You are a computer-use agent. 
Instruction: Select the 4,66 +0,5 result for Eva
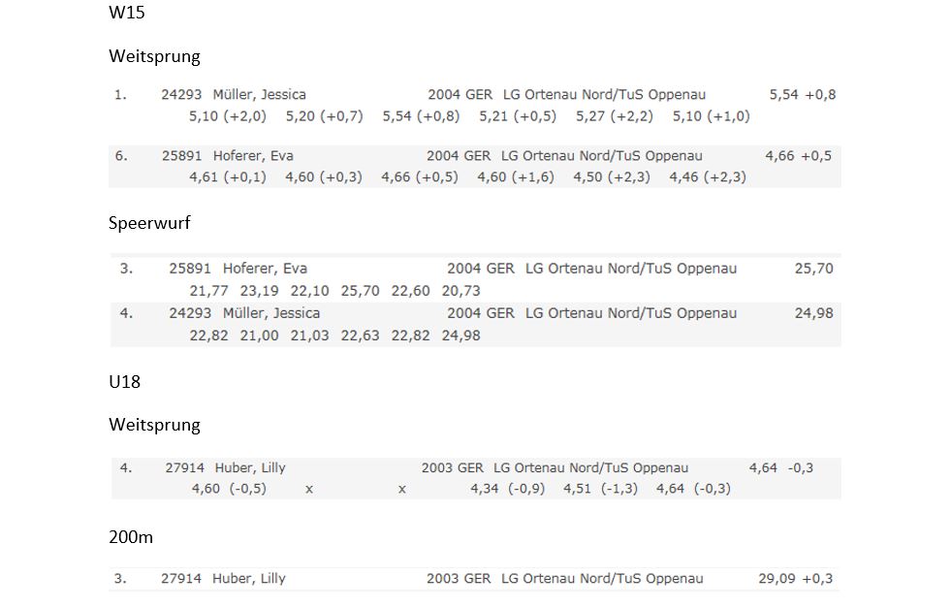pos(798,156)
